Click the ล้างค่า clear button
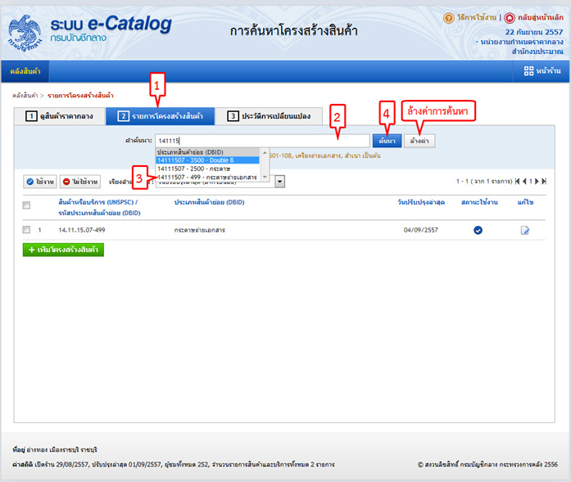The width and height of the screenshot is (571, 482). click(x=419, y=141)
